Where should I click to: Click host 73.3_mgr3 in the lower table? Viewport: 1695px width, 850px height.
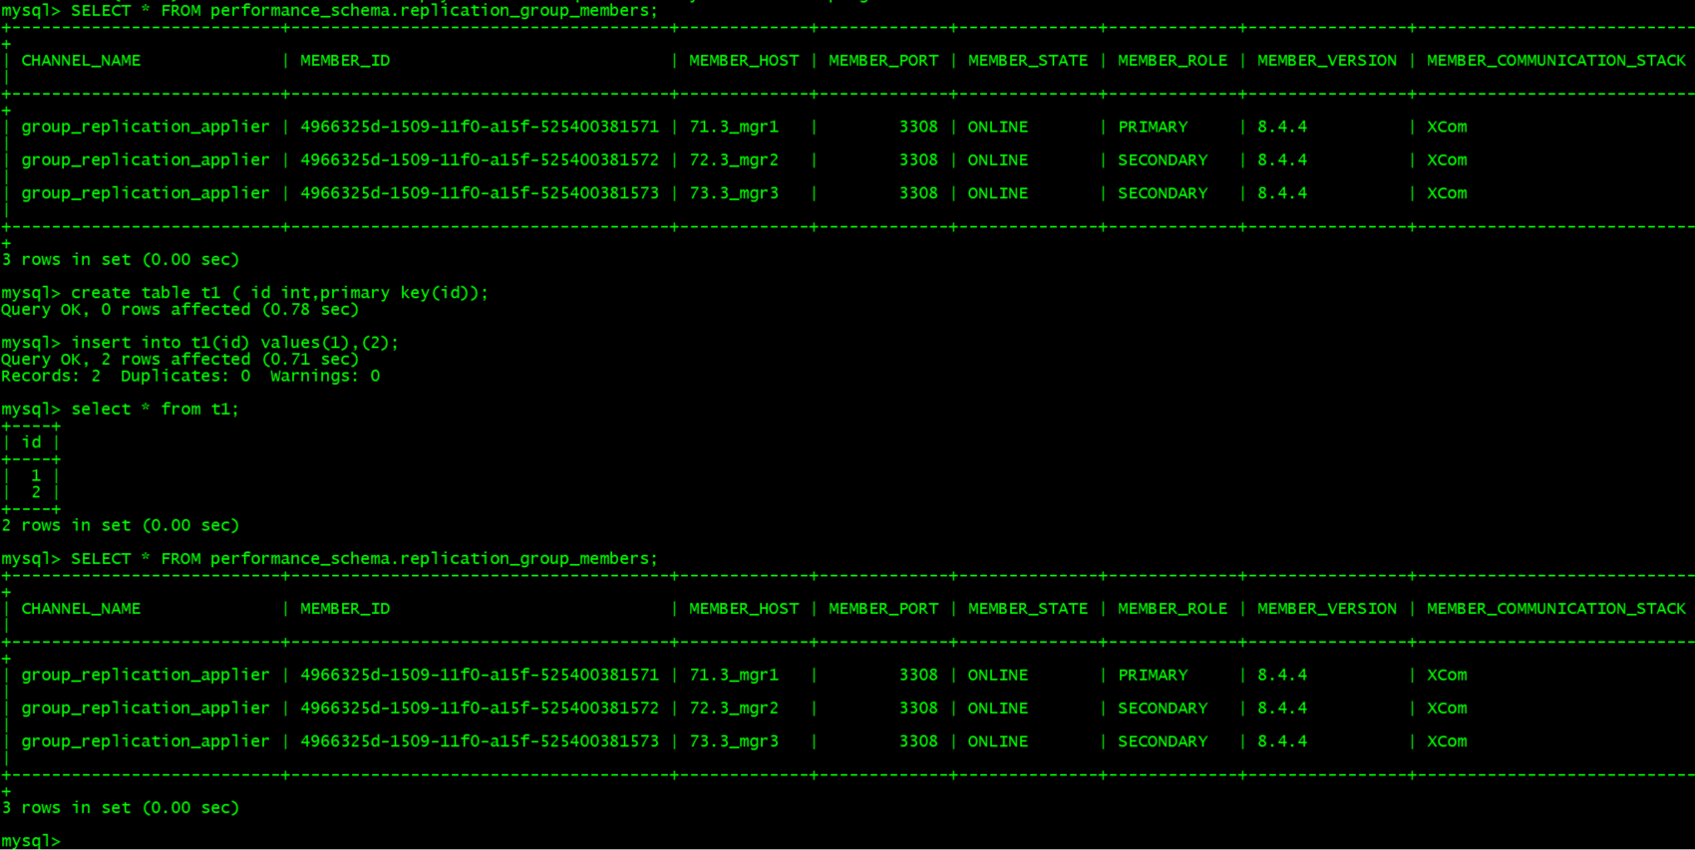pos(734,741)
